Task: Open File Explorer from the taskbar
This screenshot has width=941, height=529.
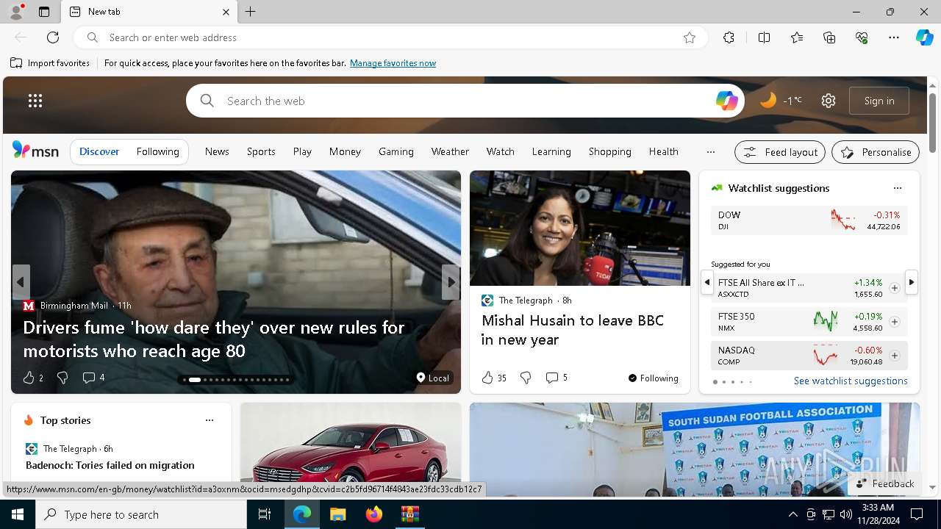Action: click(x=338, y=514)
